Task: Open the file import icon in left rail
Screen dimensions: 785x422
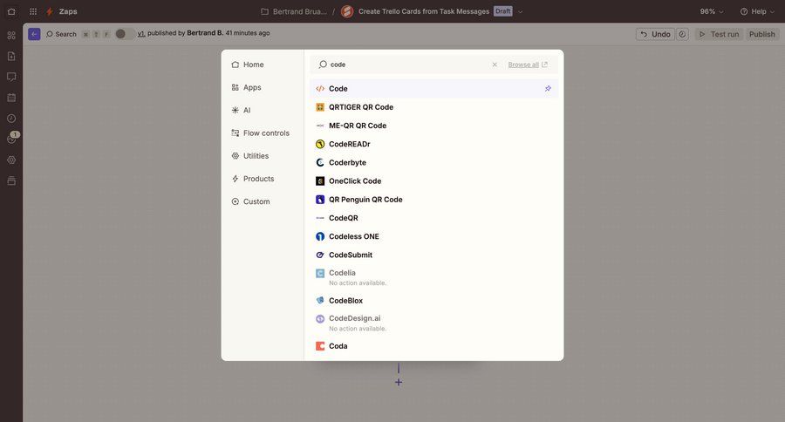Action: click(11, 56)
